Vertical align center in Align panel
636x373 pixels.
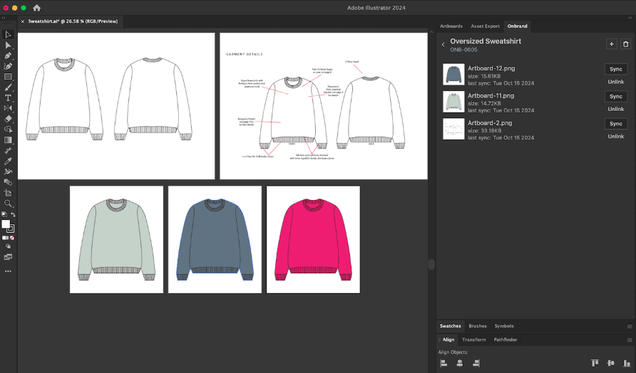coord(610,363)
